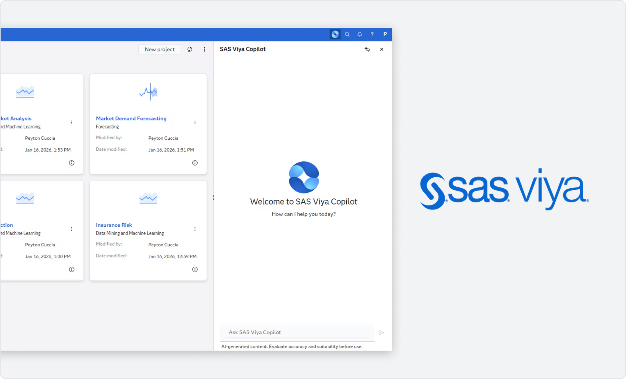Click Peyton Cuccia on Market Demand Forecasting card
This screenshot has width=626, height=379.
(x=163, y=138)
